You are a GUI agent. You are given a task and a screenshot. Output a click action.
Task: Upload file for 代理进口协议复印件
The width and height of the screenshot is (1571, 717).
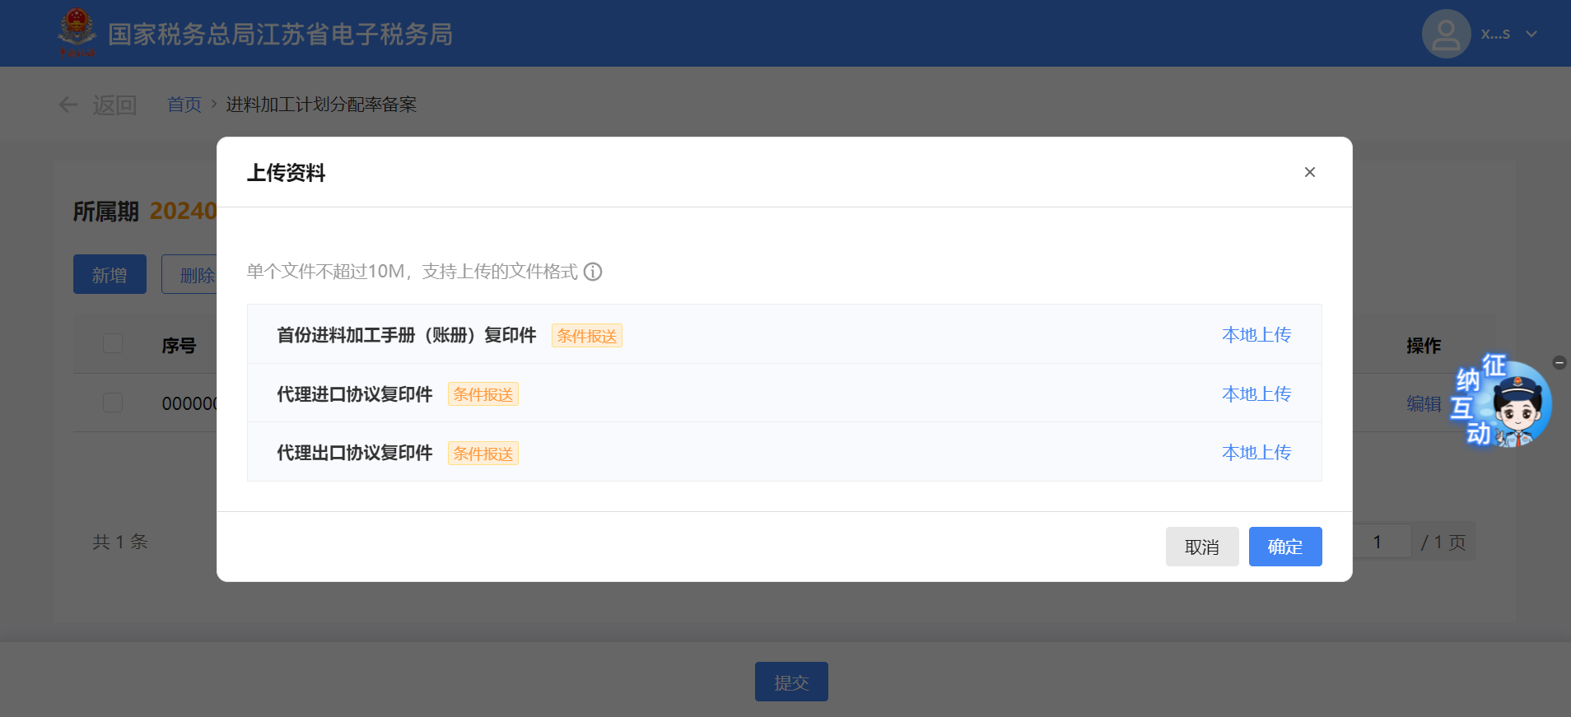[1256, 394]
